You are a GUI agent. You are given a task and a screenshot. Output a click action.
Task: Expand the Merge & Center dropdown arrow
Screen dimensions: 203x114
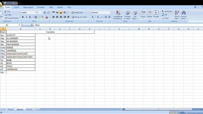(x=88, y=17)
